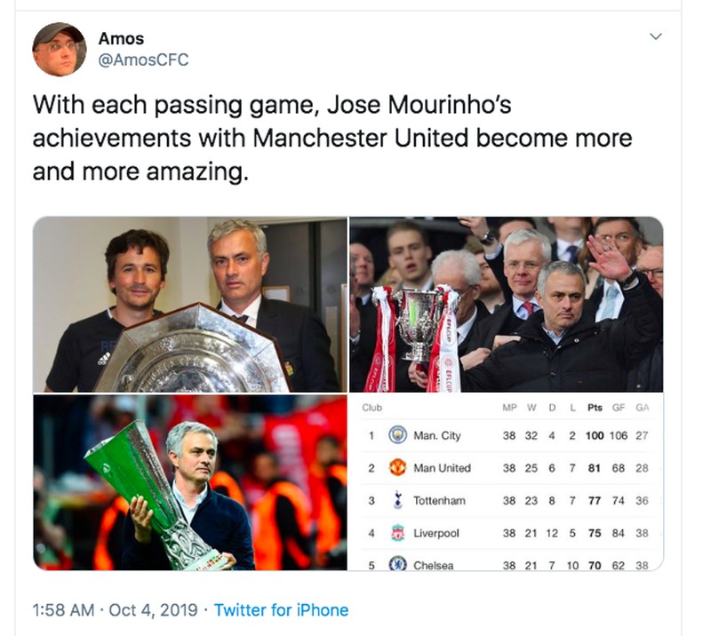Click the Liverpool club crest
This screenshot has width=711, height=636.
point(397,533)
